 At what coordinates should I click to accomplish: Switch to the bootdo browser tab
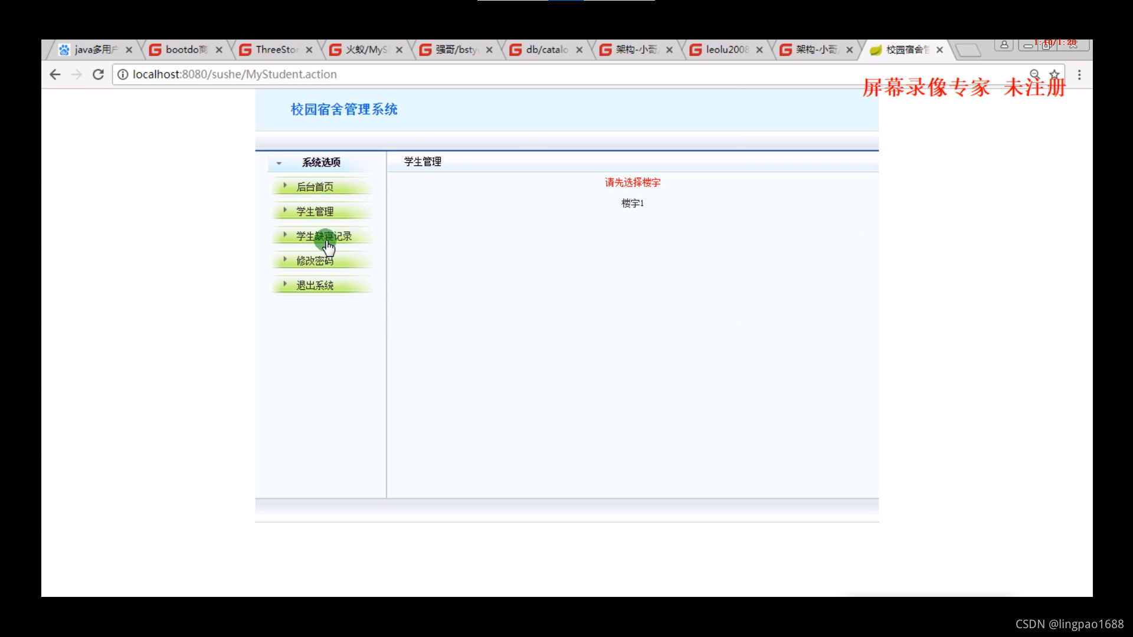click(185, 50)
